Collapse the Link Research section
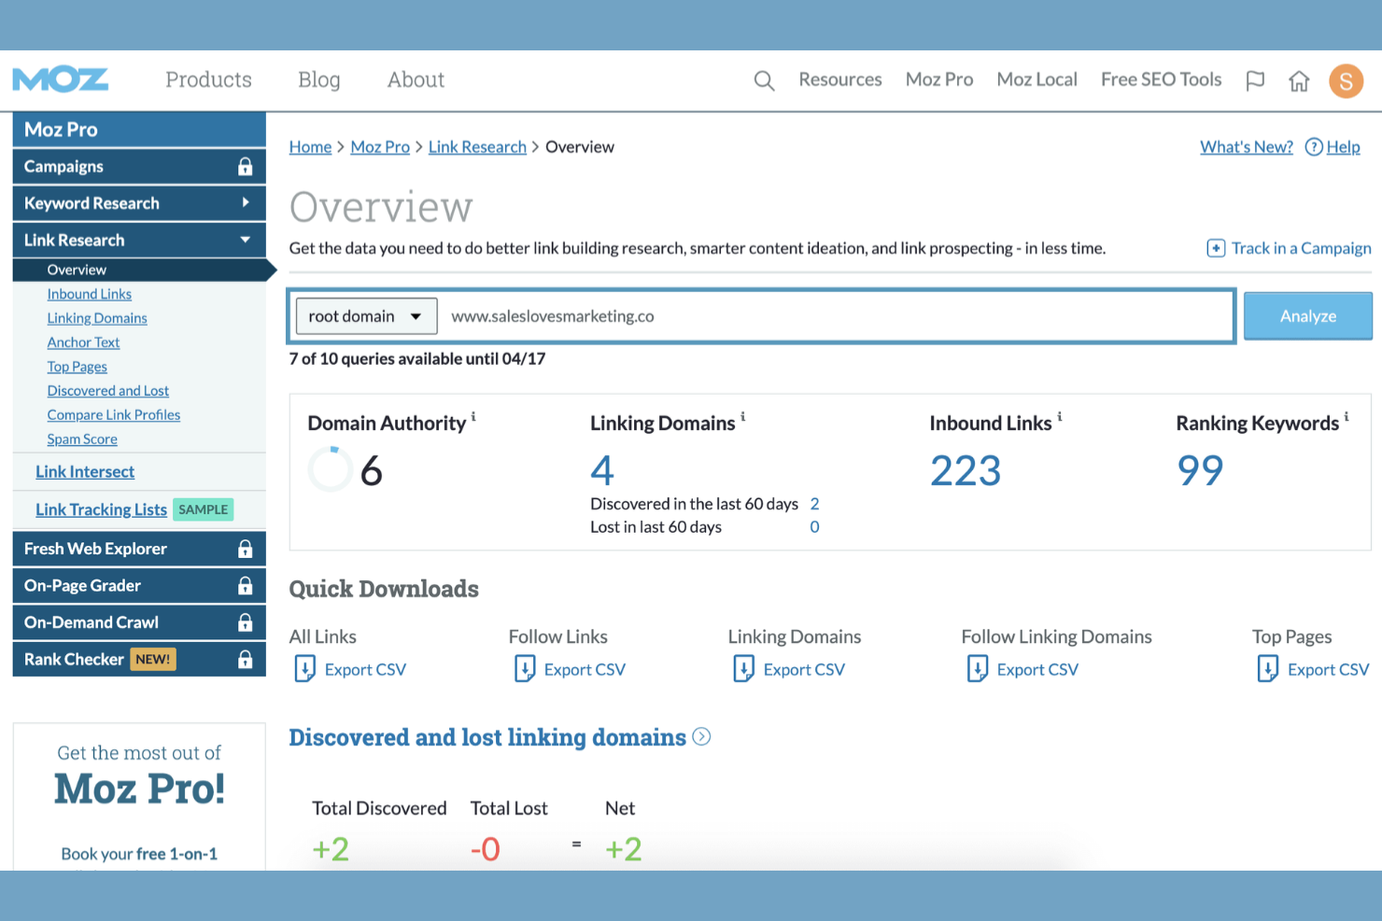Image resolution: width=1382 pixels, height=921 pixels. point(245,240)
